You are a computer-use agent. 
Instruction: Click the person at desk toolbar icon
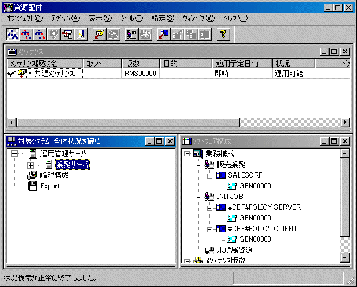131,34
